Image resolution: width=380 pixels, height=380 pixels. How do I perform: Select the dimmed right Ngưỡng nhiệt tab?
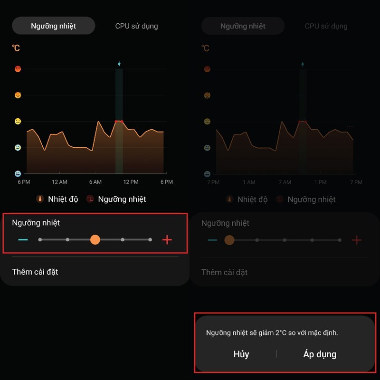coord(243,26)
